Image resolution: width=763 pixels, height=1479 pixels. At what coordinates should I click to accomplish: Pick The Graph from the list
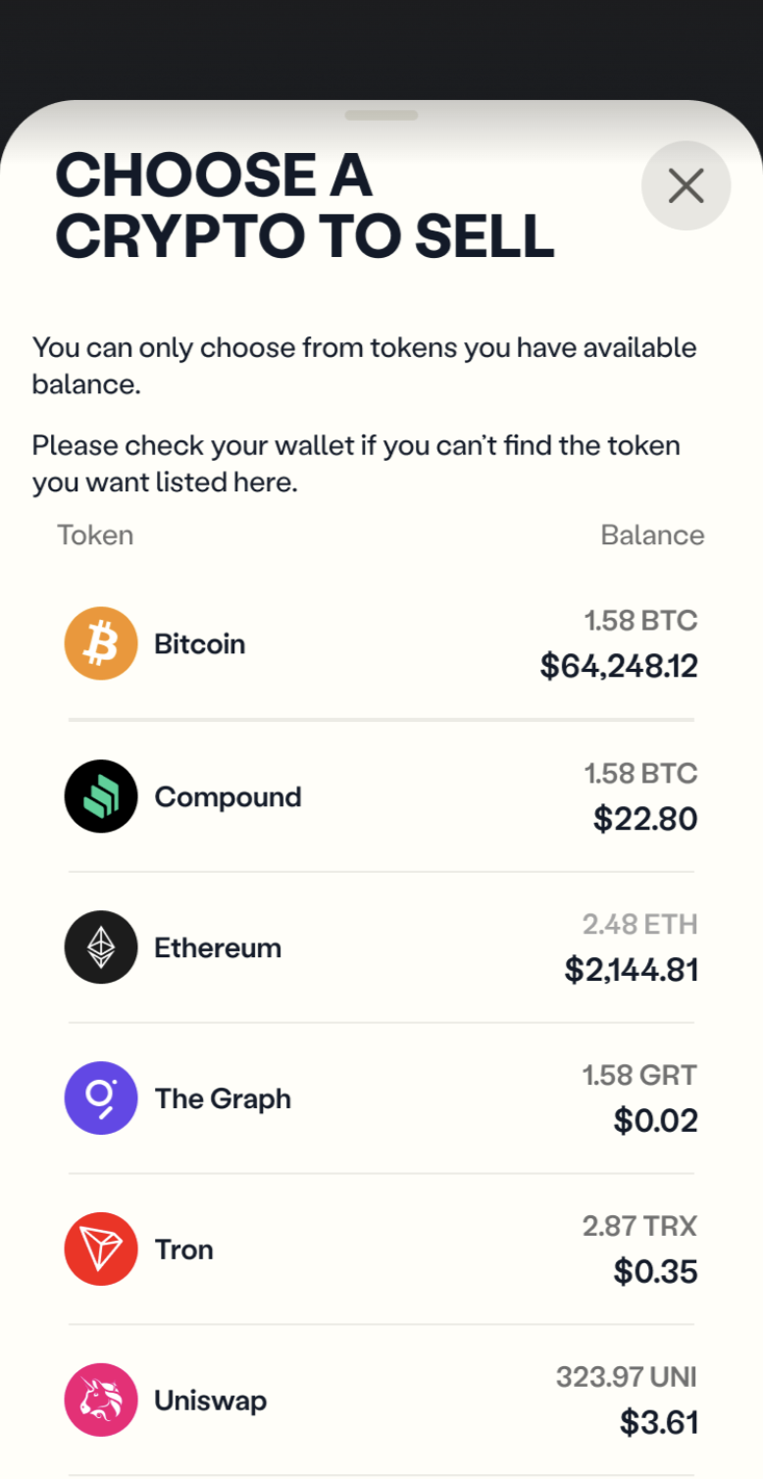[223, 1099]
